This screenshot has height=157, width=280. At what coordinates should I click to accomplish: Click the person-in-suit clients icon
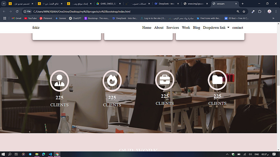click(59, 81)
